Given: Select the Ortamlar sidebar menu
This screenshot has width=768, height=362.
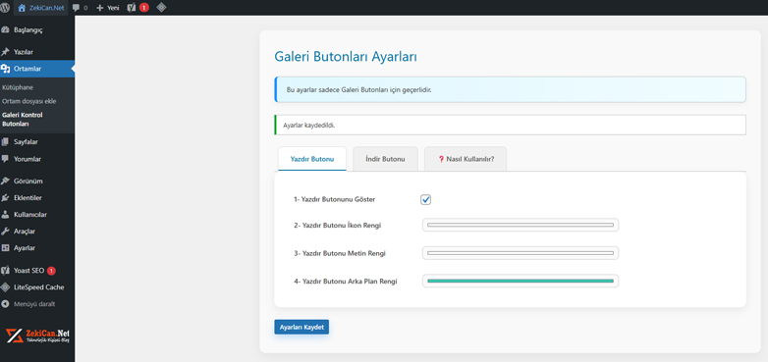Looking at the screenshot, I should (37, 69).
